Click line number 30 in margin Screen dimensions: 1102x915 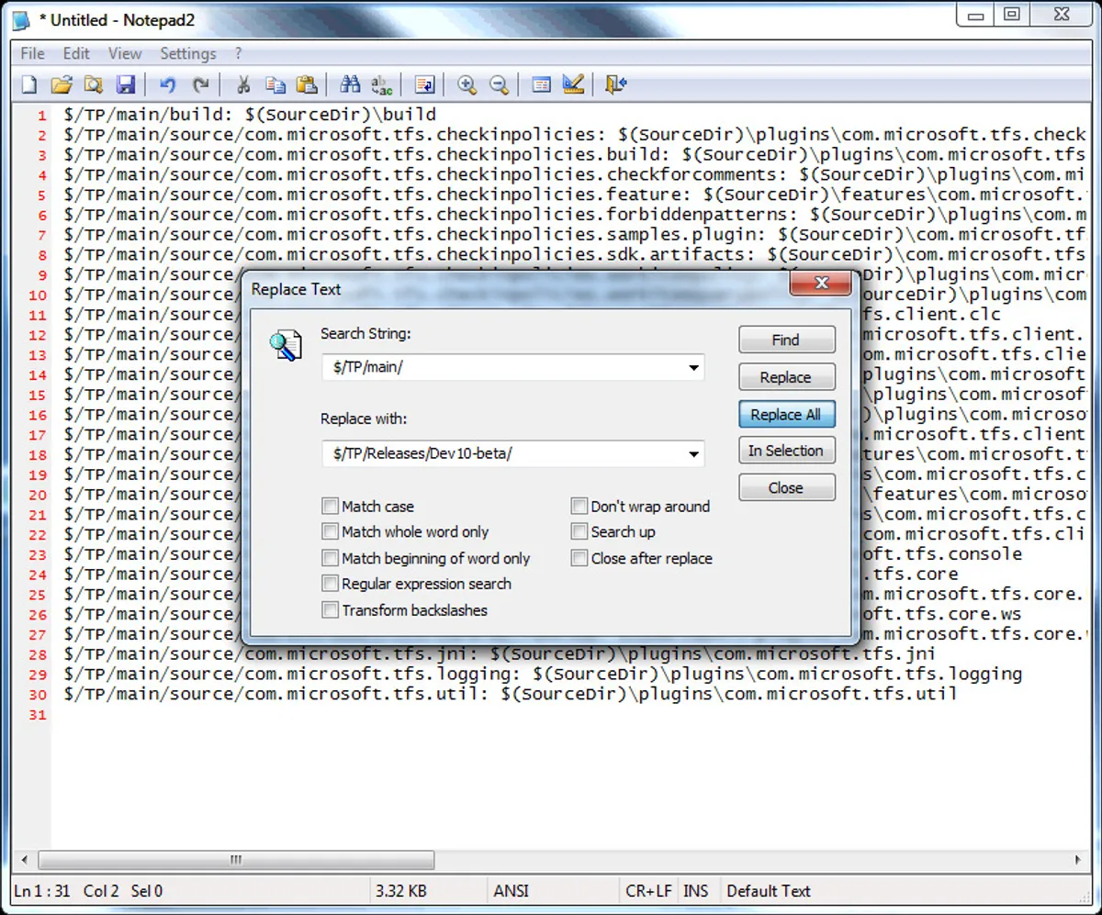coord(38,695)
